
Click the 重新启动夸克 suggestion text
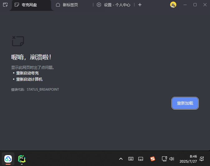(27, 73)
